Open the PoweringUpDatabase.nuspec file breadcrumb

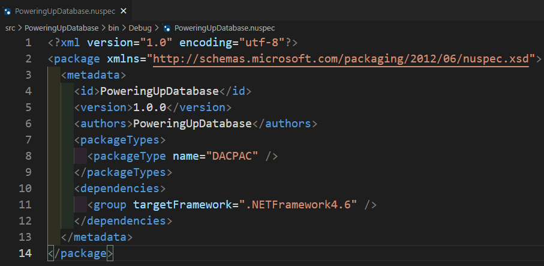[224, 28]
